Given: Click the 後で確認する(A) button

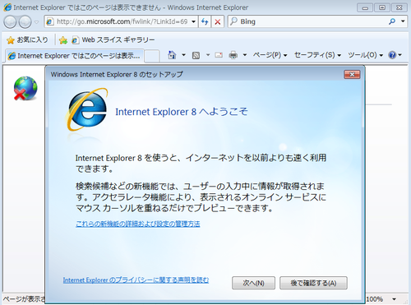Looking at the screenshot, I should (x=313, y=283).
